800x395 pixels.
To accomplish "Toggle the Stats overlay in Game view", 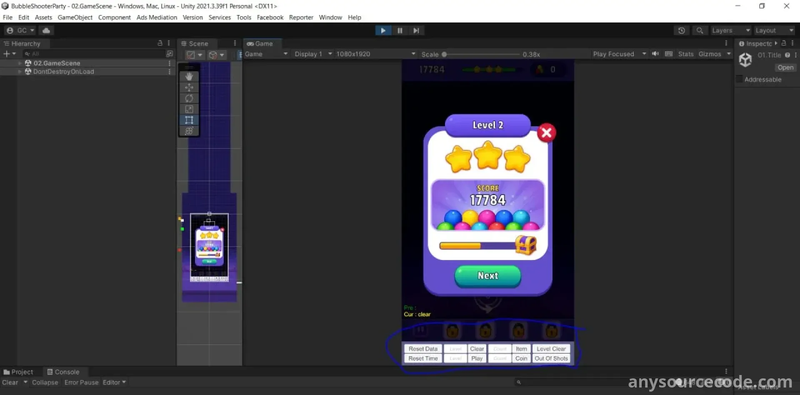I will [x=685, y=54].
